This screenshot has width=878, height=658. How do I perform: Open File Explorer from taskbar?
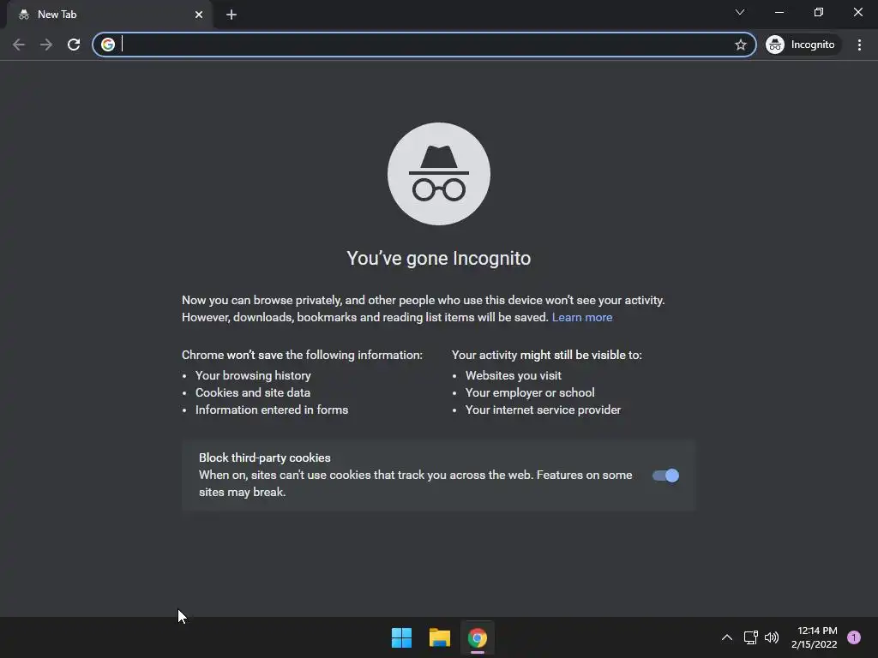pos(440,637)
